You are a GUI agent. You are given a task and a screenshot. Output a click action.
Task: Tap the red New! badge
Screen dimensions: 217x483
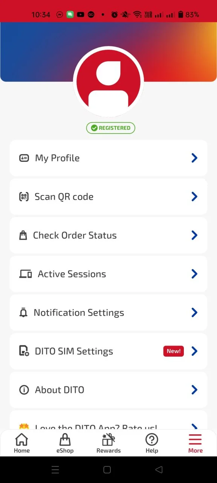(174, 351)
